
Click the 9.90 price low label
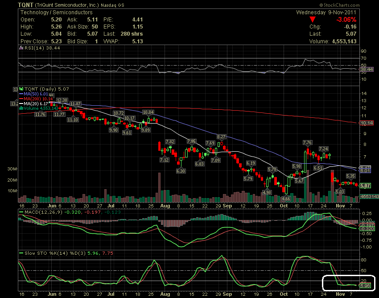coord(113,130)
